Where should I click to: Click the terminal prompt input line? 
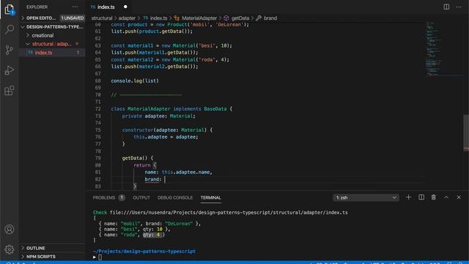click(x=100, y=257)
